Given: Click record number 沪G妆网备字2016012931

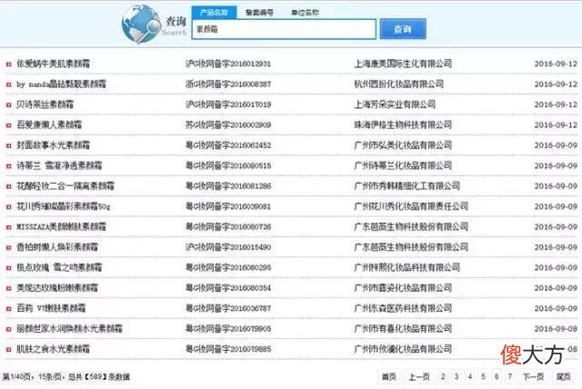Looking at the screenshot, I should [x=228, y=64].
